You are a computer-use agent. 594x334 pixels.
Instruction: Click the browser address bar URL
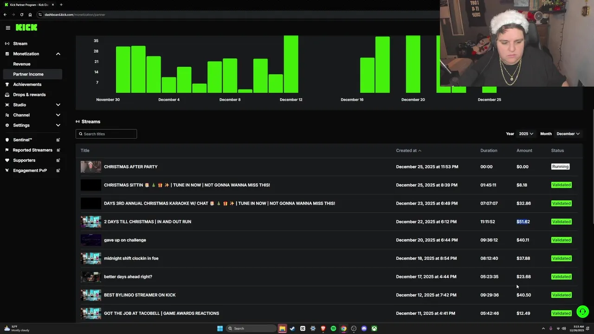(x=75, y=14)
